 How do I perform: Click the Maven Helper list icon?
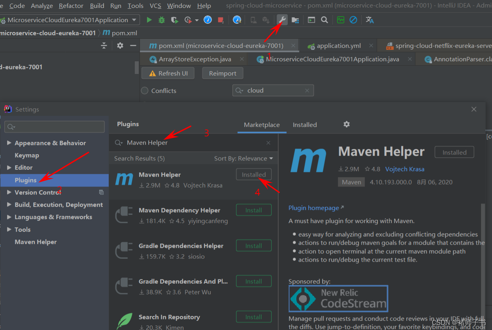click(x=124, y=179)
